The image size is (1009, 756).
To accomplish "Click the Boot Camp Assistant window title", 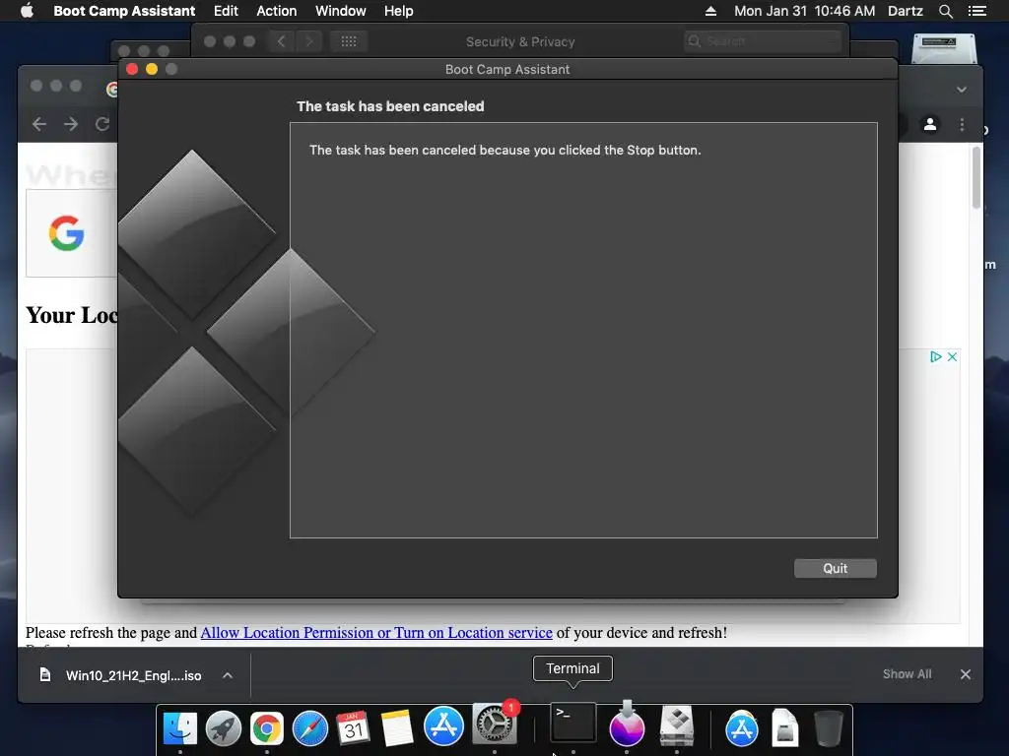I will pos(507,70).
